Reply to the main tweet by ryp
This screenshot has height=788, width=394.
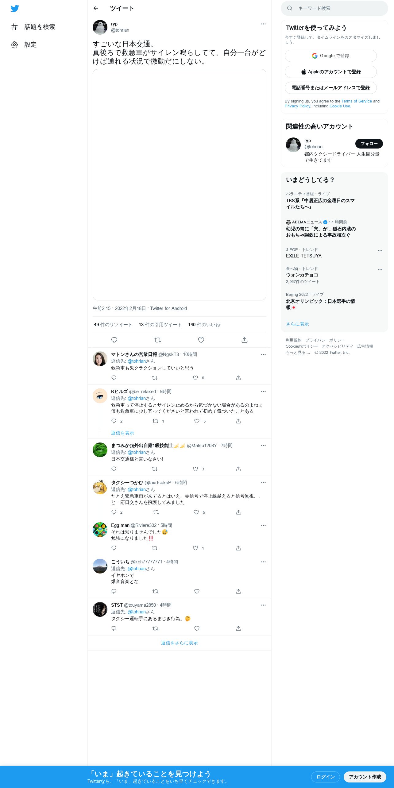114,340
